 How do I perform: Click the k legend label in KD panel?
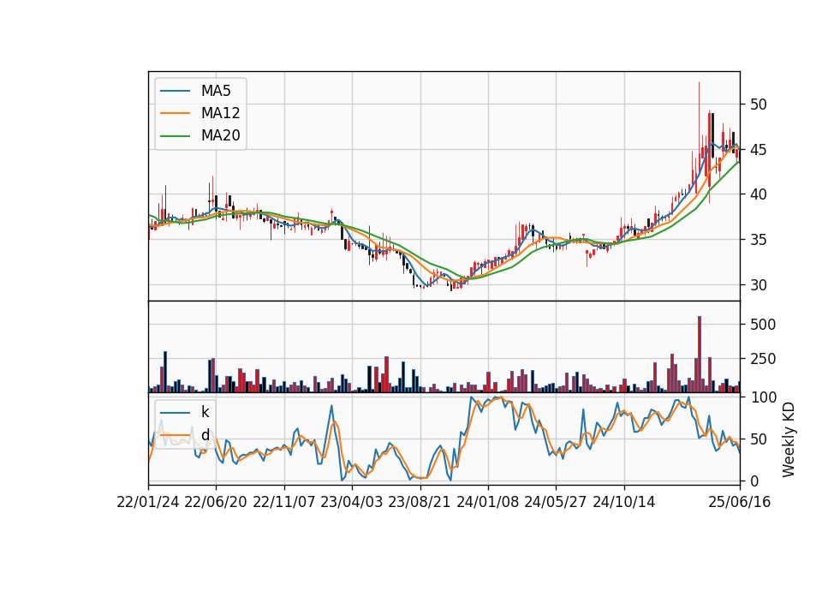pos(205,412)
